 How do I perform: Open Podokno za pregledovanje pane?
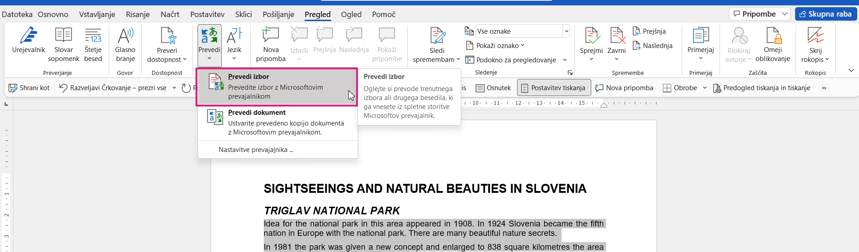pyautogui.click(x=511, y=60)
